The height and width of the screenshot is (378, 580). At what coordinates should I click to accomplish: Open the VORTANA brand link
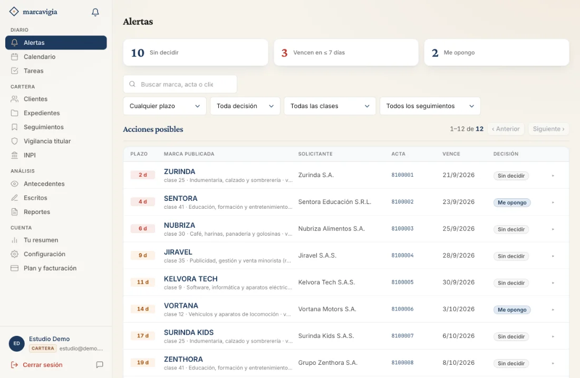click(181, 305)
